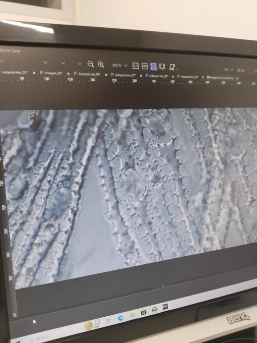Close the Adquisición_08 tab

click(x=173, y=77)
